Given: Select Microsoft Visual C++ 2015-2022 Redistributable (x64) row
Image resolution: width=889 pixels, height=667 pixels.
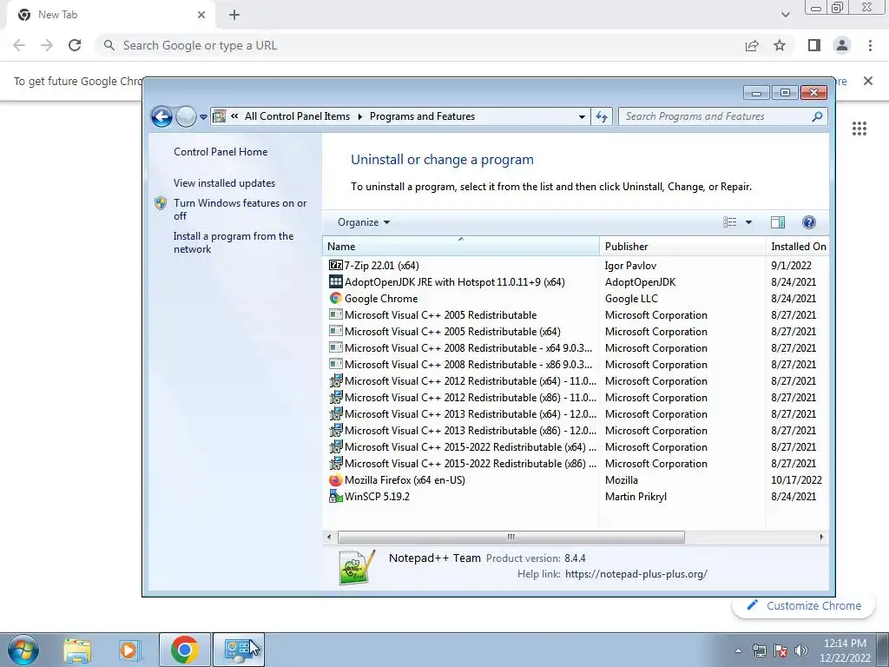Looking at the screenshot, I should click(575, 447).
